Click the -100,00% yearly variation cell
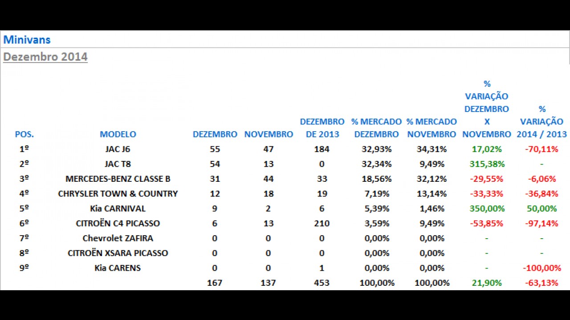The height and width of the screenshot is (320, 570). coord(542,268)
